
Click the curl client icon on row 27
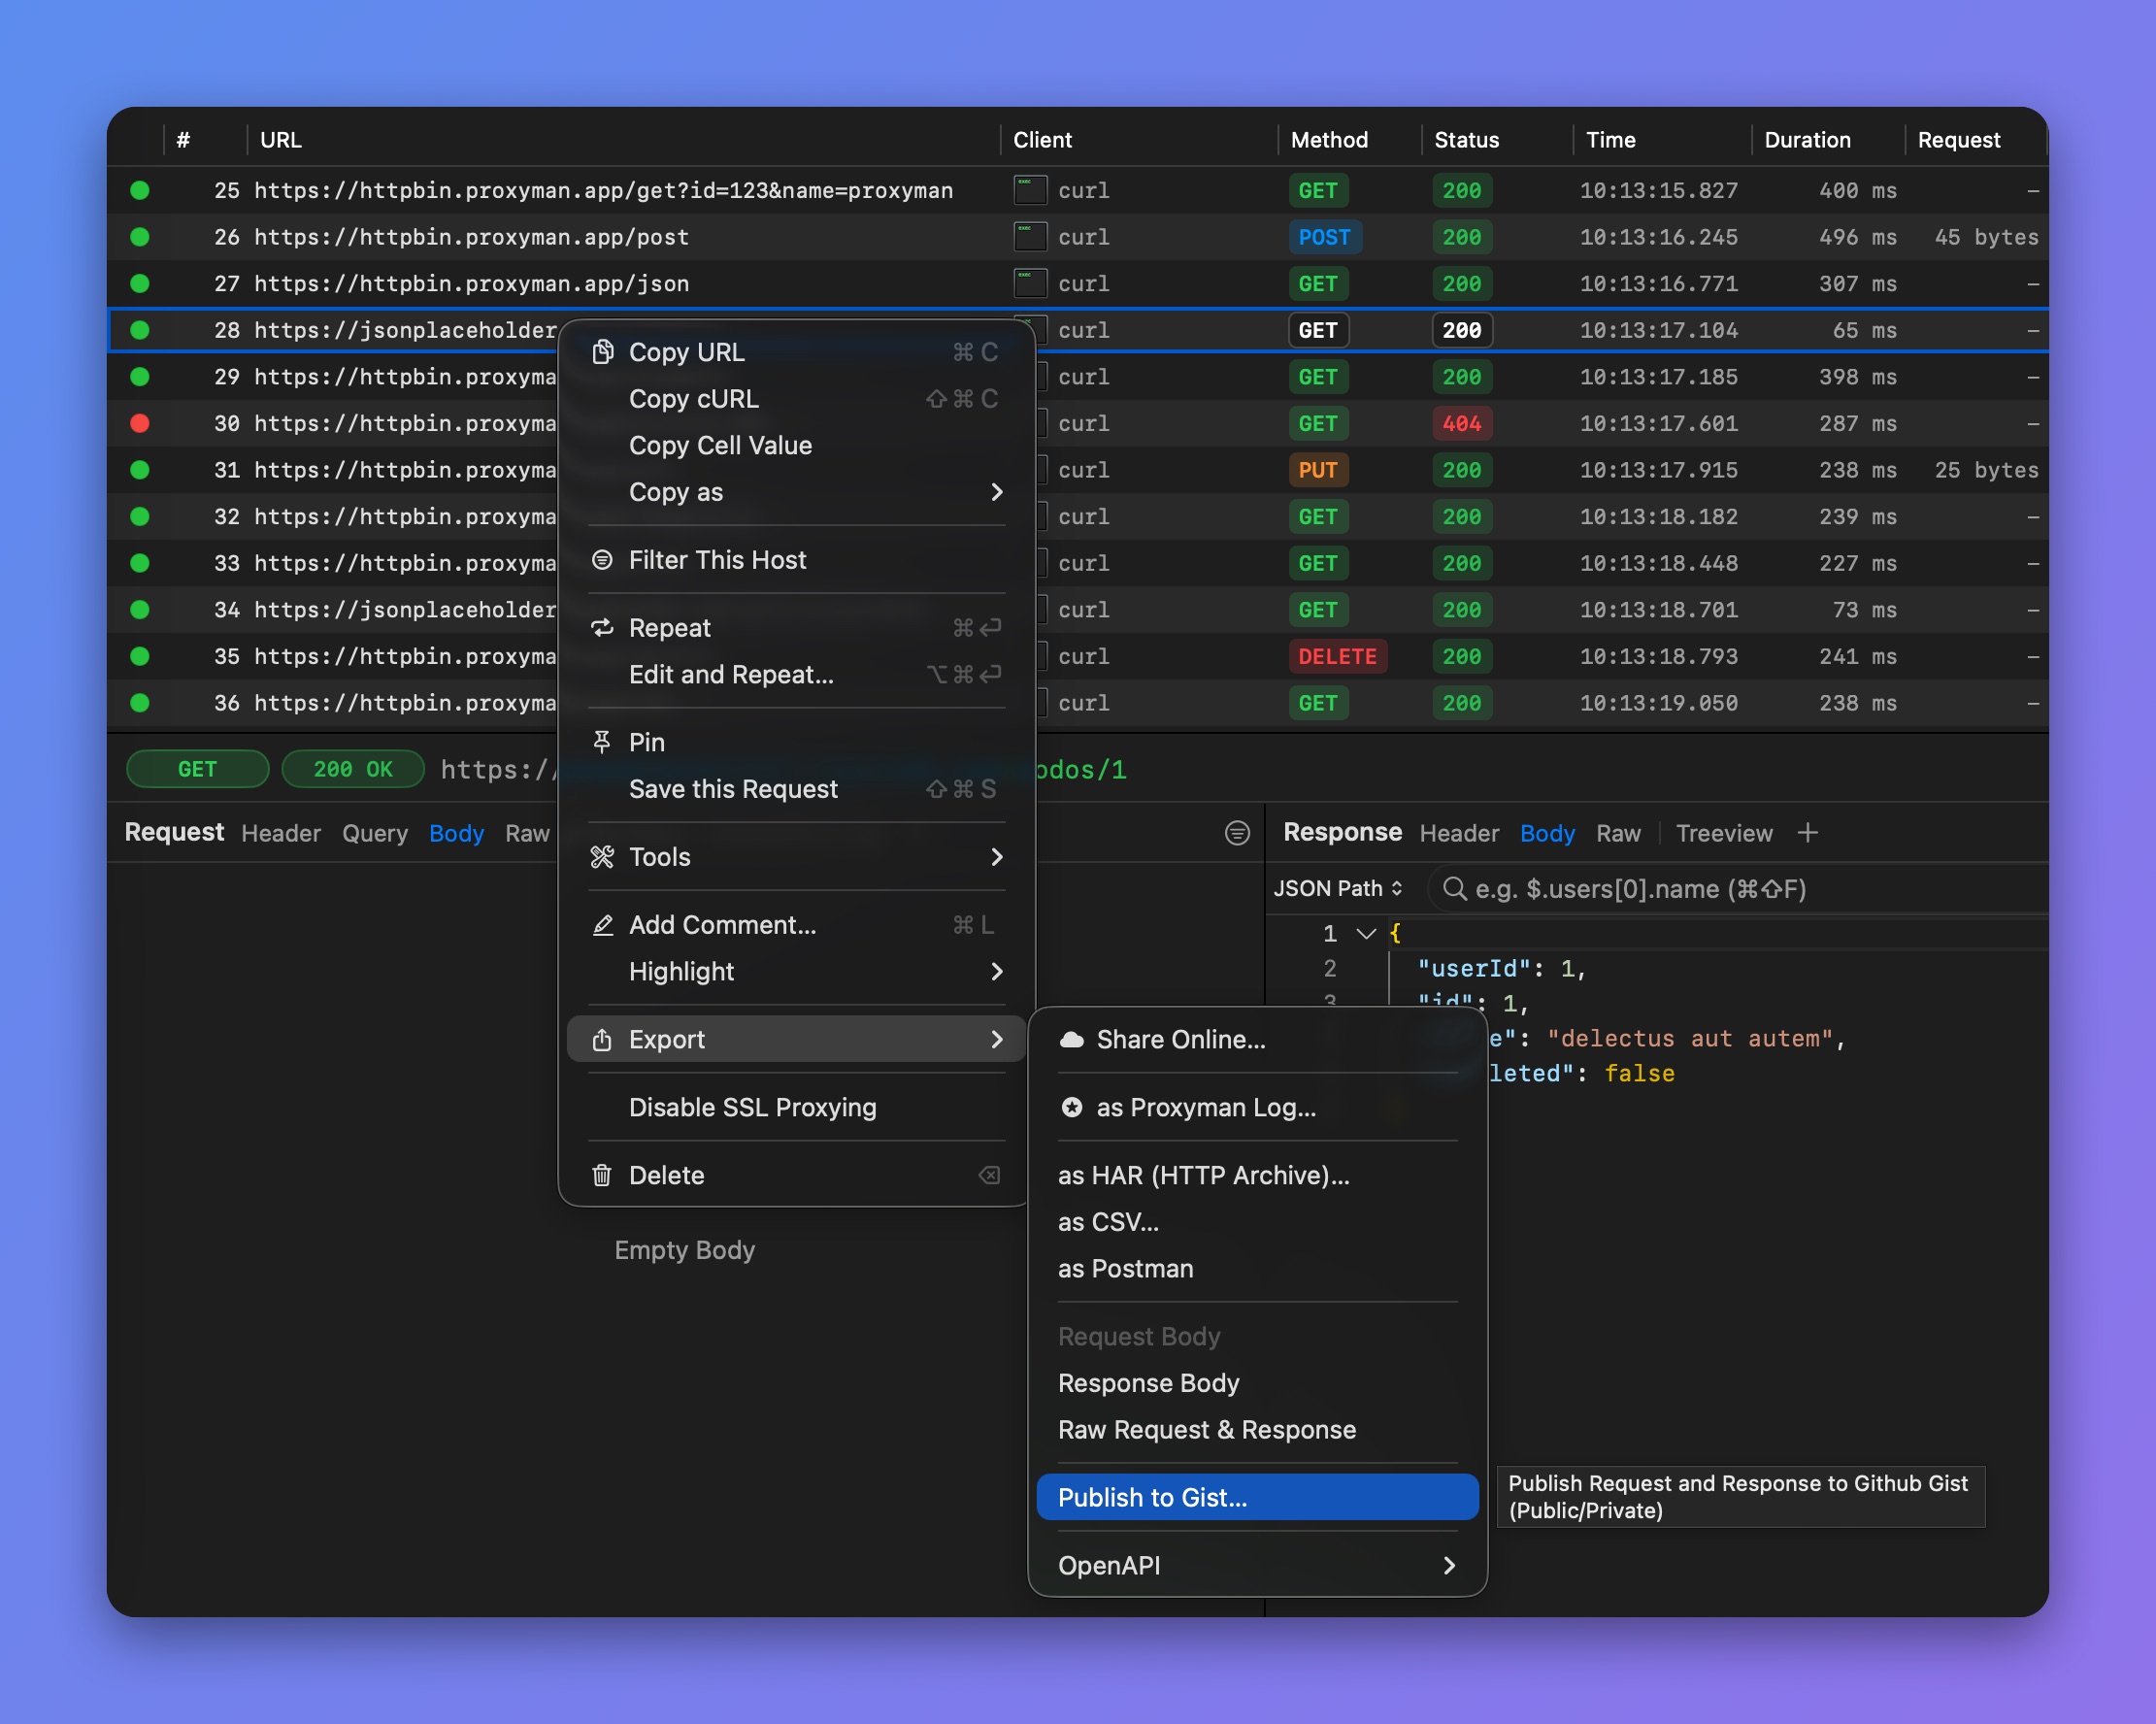1030,284
